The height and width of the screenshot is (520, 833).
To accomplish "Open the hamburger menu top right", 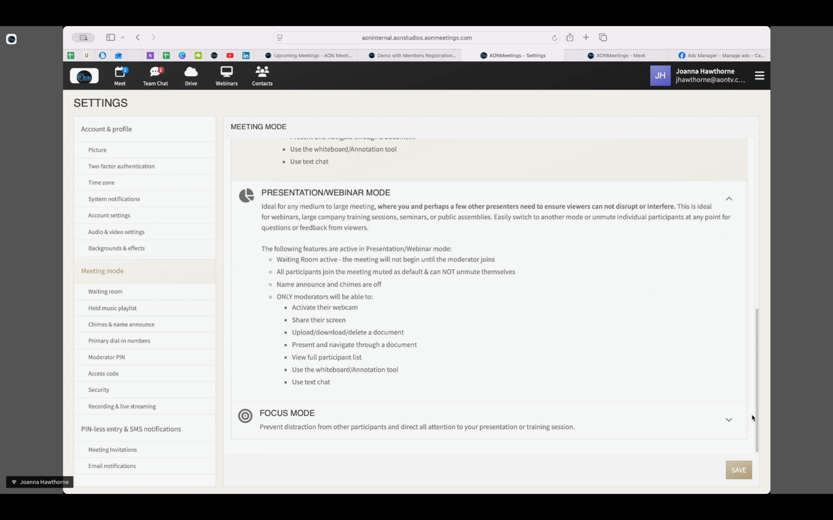I will [x=759, y=75].
